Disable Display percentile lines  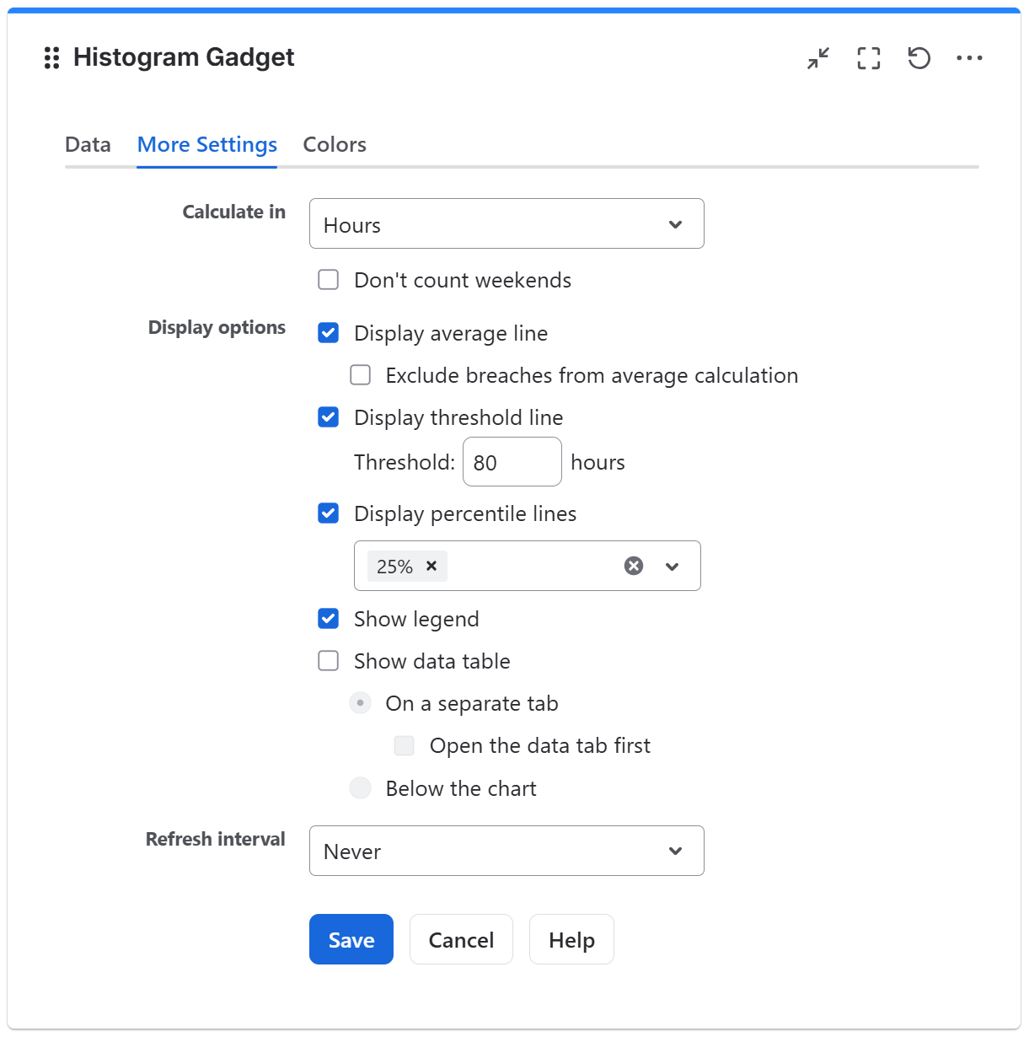coord(329,513)
